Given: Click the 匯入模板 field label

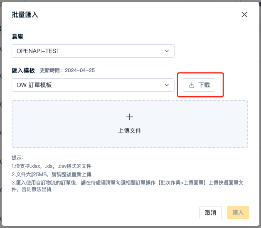Looking at the screenshot, I should (x=23, y=70).
